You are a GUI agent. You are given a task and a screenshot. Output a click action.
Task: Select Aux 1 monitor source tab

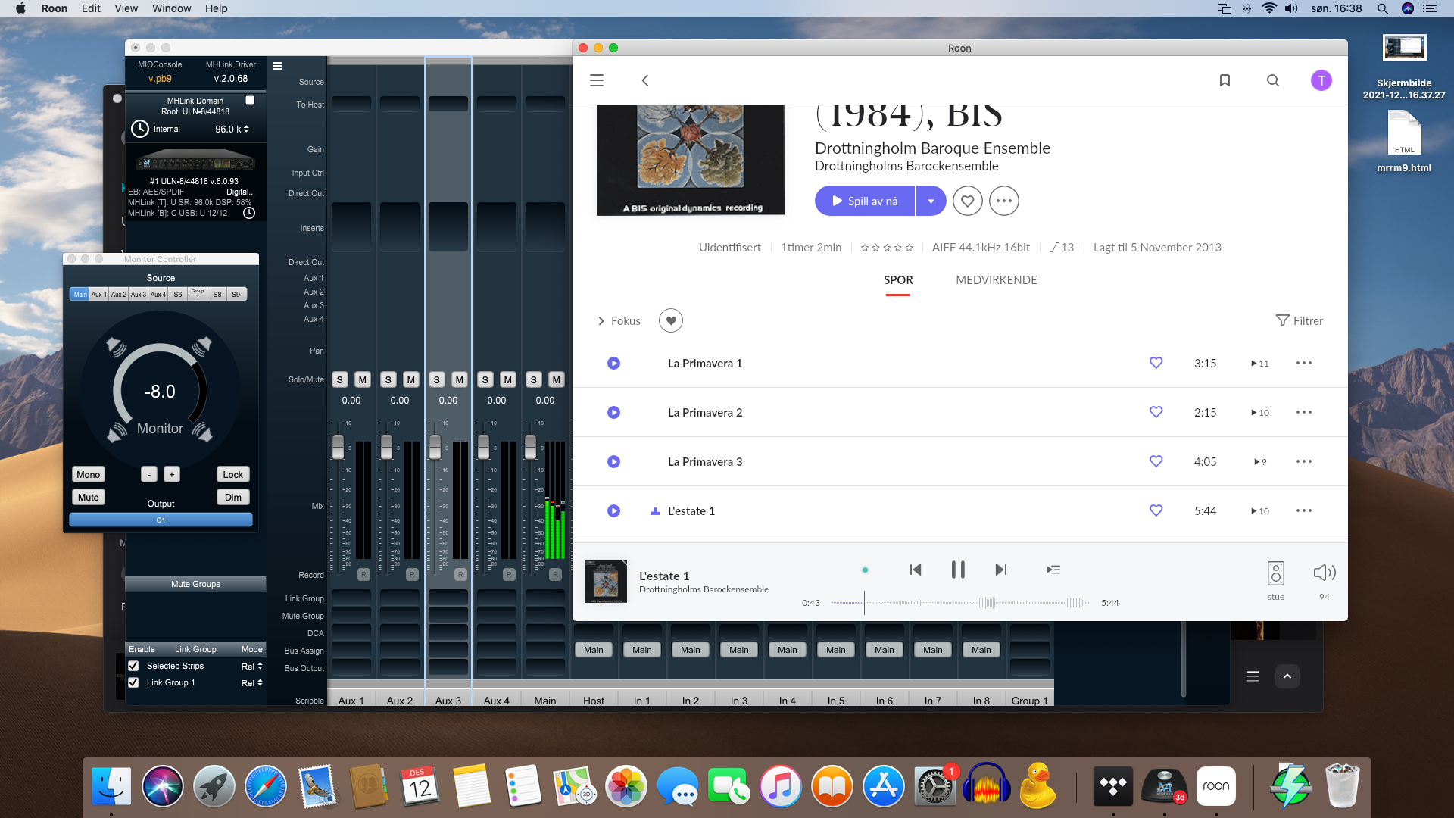click(99, 295)
